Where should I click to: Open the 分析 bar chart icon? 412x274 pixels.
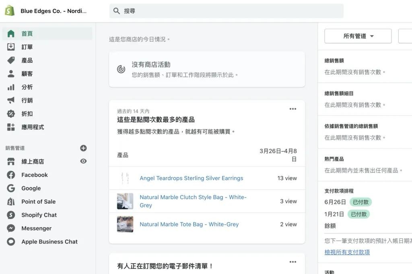pos(11,87)
